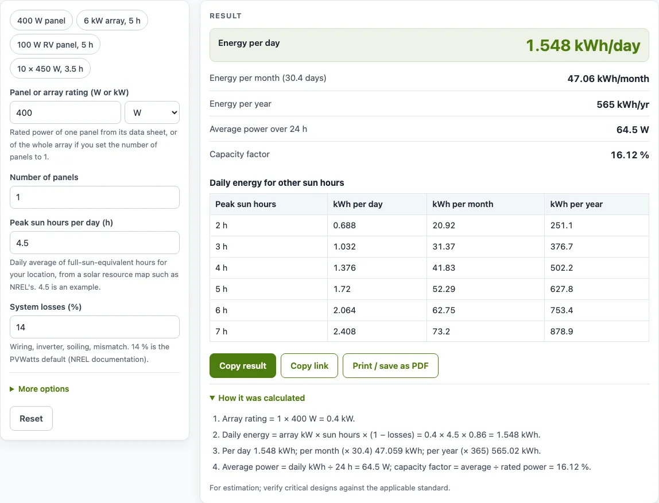Click the 1.032 cell in the 3 h row
The height and width of the screenshot is (503, 659).
click(x=377, y=247)
